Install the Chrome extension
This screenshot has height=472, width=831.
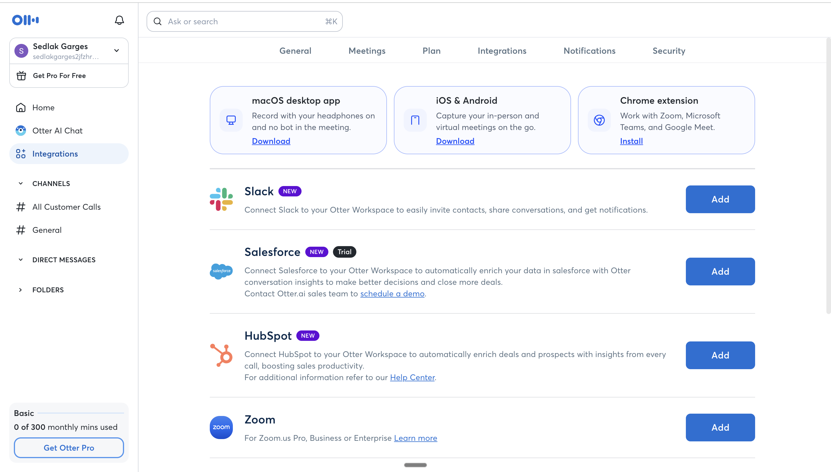631,141
